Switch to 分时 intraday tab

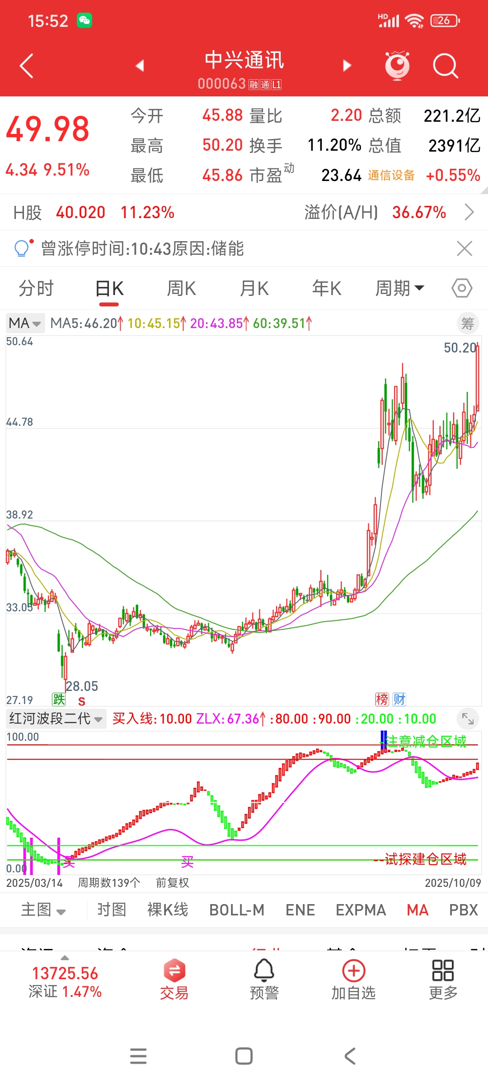coord(36,288)
